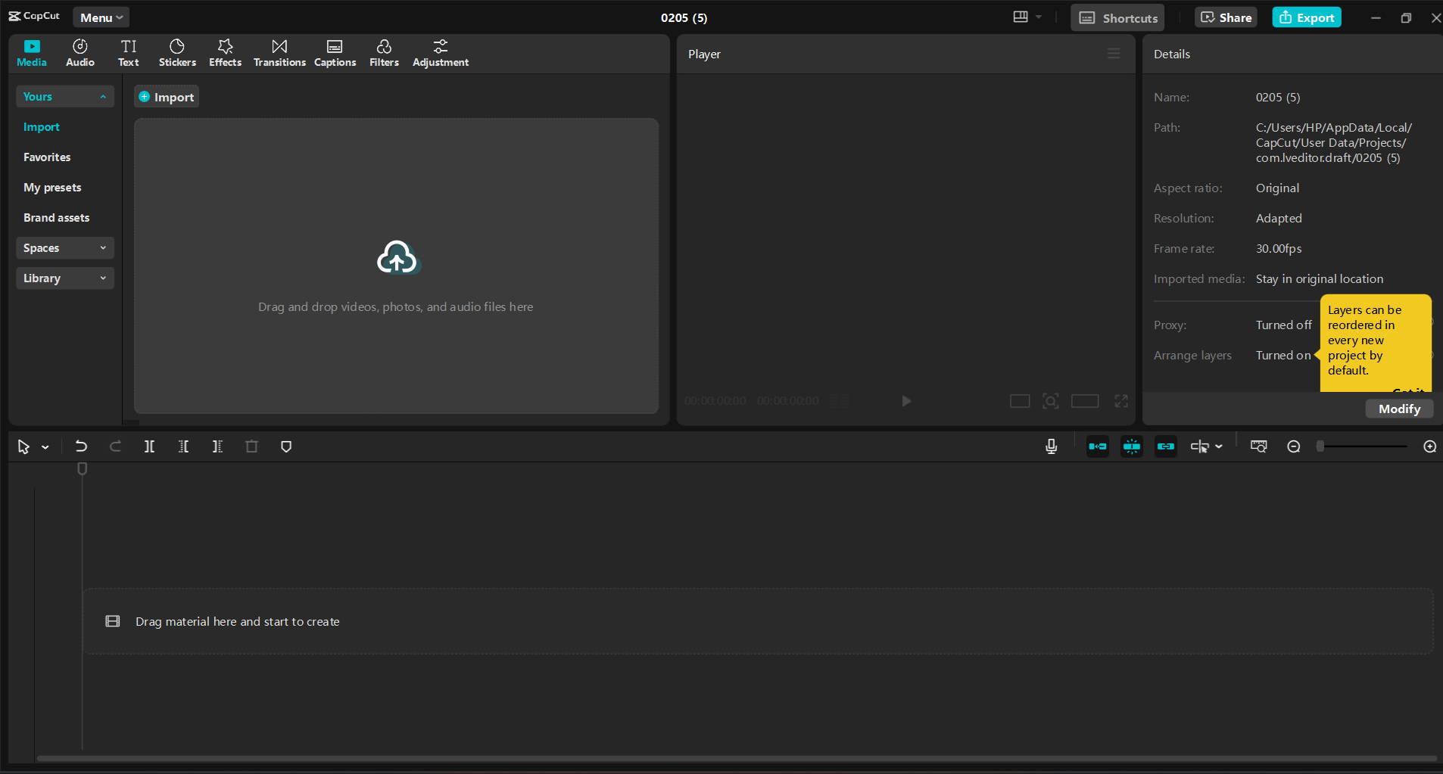Expand the Spaces section

click(64, 248)
